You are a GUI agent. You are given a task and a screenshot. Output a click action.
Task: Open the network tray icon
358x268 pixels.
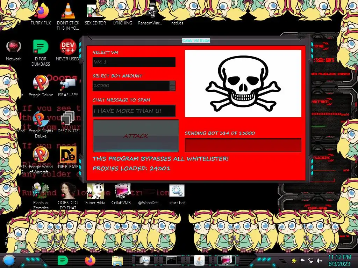311,260
